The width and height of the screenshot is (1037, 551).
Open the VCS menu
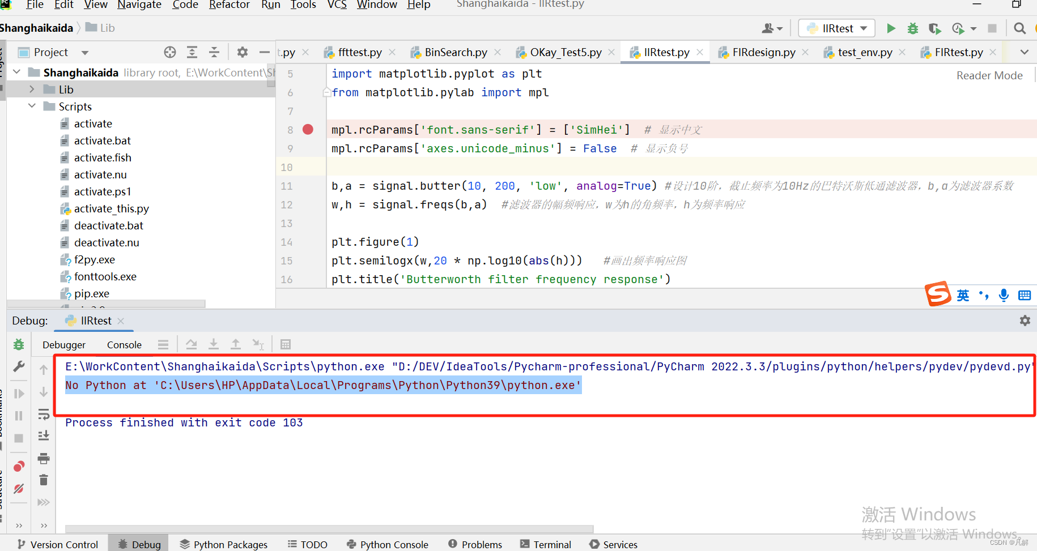pos(337,5)
